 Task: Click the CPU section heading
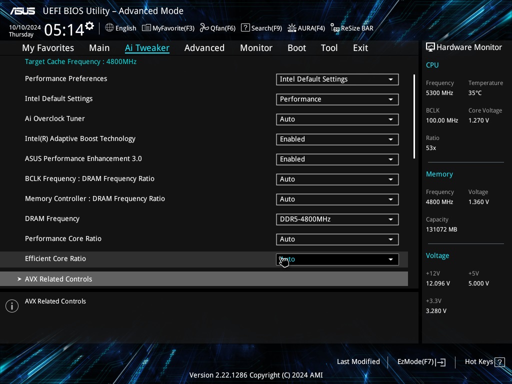[x=432, y=65]
